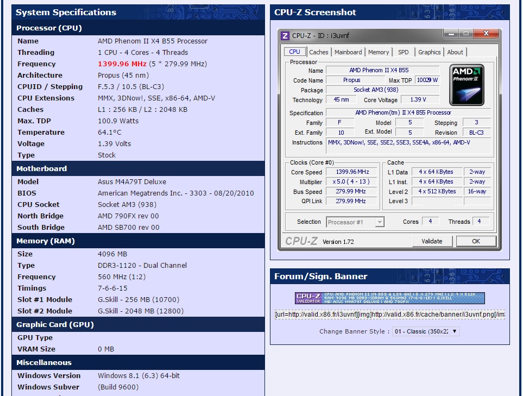Click the Core Speed 1399.96 MHz field
Image resolution: width=523 pixels, height=396 pixels.
(352, 172)
